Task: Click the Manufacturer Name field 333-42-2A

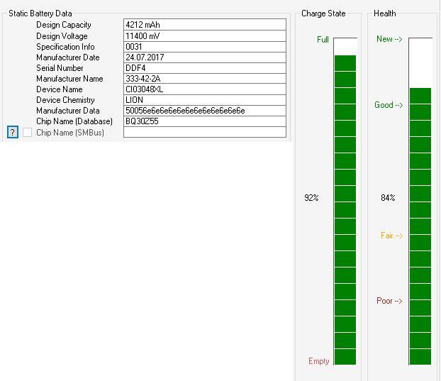Action: click(x=205, y=79)
